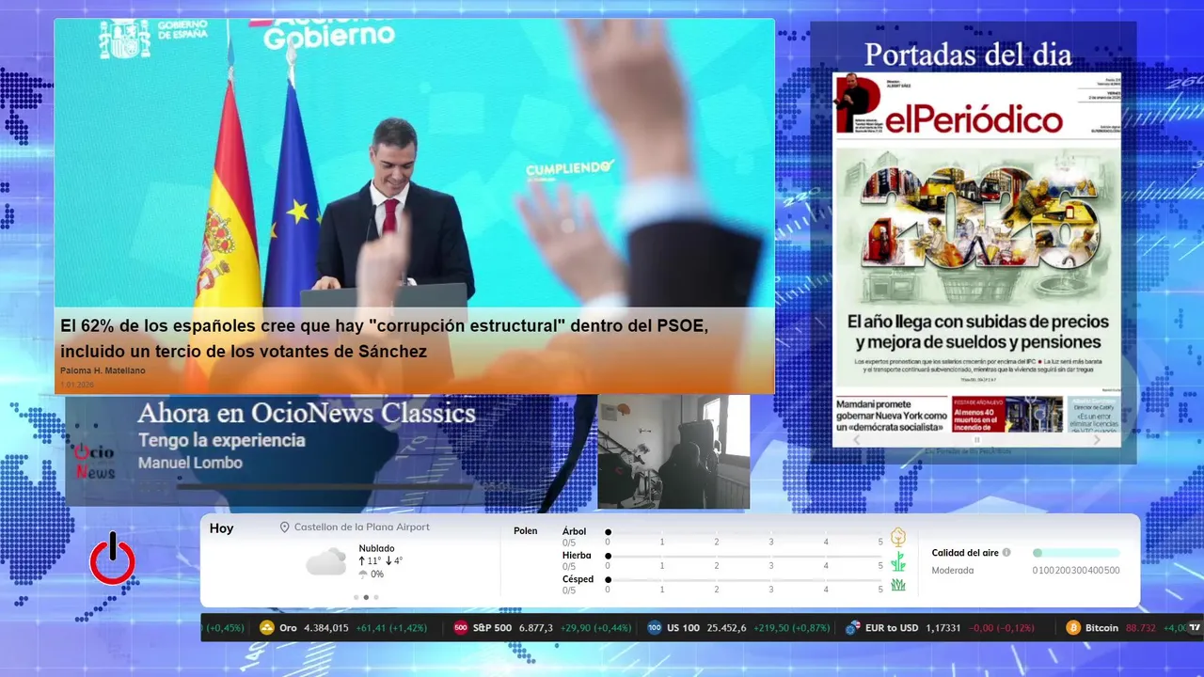The width and height of the screenshot is (1204, 677).
Task: Select the middle weather pagination dot
Action: tap(366, 597)
